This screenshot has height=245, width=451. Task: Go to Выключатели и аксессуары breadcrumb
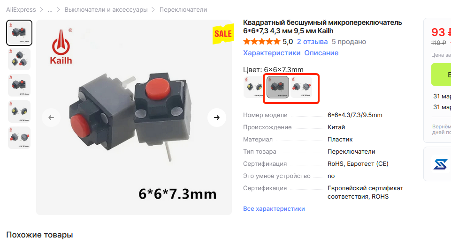pos(106,10)
